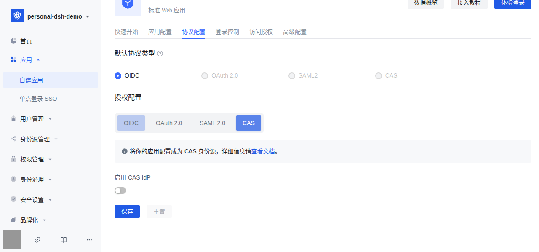This screenshot has width=539, height=252.
Task: Click the 身份源管理 menu label
Action: [35, 139]
